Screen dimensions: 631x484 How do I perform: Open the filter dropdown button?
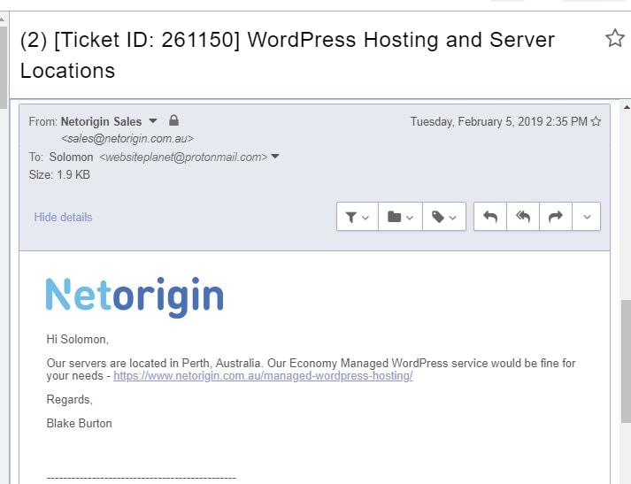[358, 217]
